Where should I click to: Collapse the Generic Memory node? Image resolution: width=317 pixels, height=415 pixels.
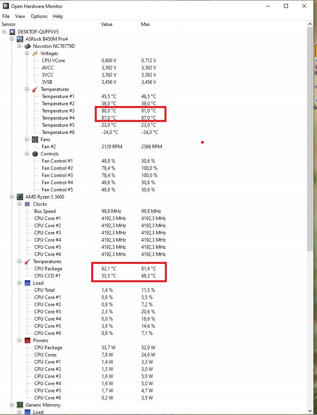tap(12, 405)
